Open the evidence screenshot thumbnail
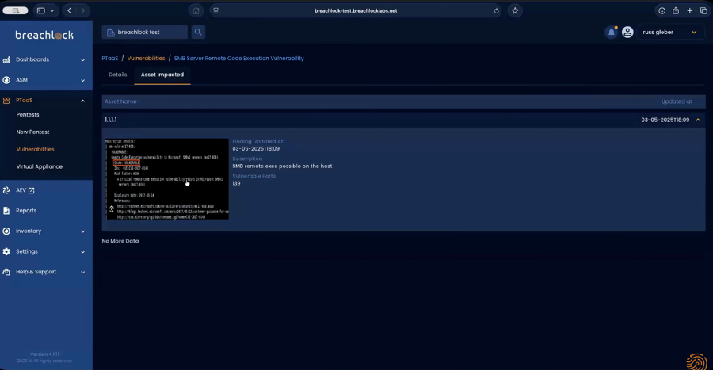Viewport: 713px width, 371px height. [x=167, y=179]
